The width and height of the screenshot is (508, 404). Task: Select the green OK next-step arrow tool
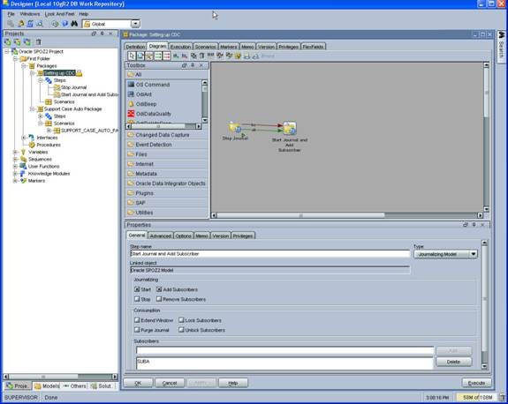[158, 56]
